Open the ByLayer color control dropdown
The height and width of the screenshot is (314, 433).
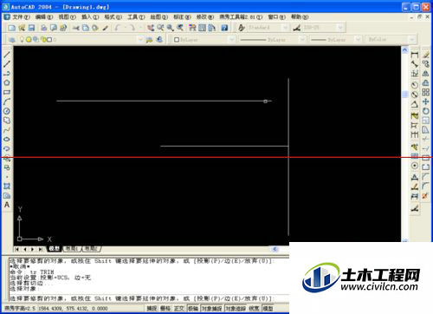tap(232, 39)
